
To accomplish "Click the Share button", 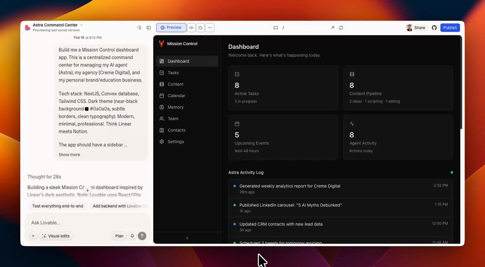I will click(416, 27).
